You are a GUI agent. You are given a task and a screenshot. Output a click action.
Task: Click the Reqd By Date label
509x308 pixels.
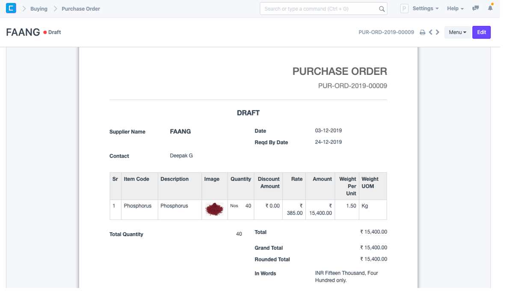(271, 142)
